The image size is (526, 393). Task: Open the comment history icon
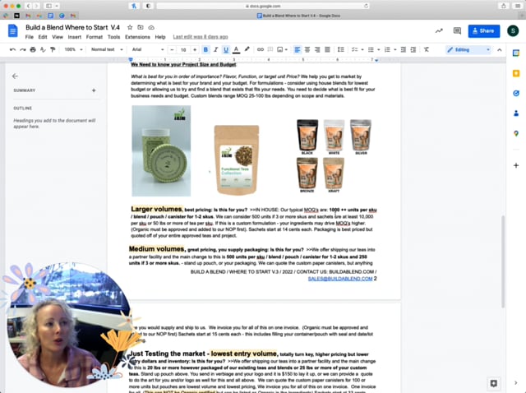pos(457,31)
